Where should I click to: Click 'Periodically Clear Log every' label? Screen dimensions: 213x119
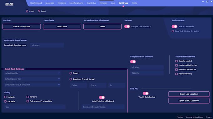coord(15,45)
